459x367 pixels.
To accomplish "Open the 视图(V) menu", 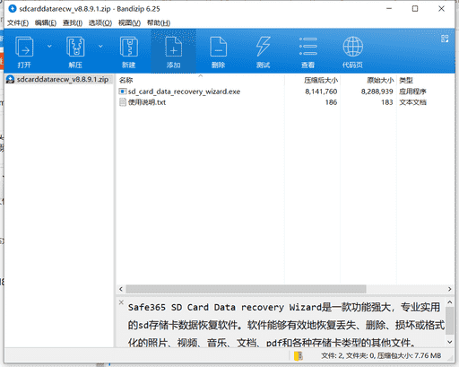I will (x=129, y=22).
